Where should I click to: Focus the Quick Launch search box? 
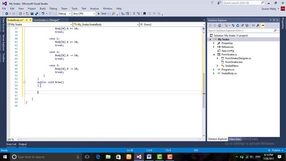pyautogui.click(x=243, y=3)
